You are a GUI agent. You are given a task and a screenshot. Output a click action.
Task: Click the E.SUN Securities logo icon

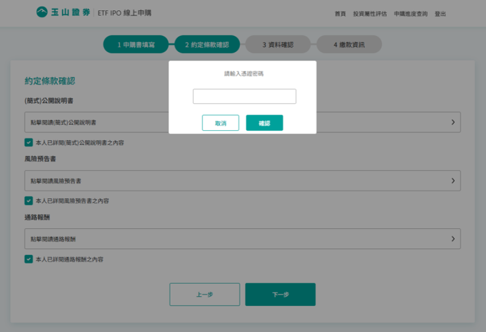(x=42, y=12)
